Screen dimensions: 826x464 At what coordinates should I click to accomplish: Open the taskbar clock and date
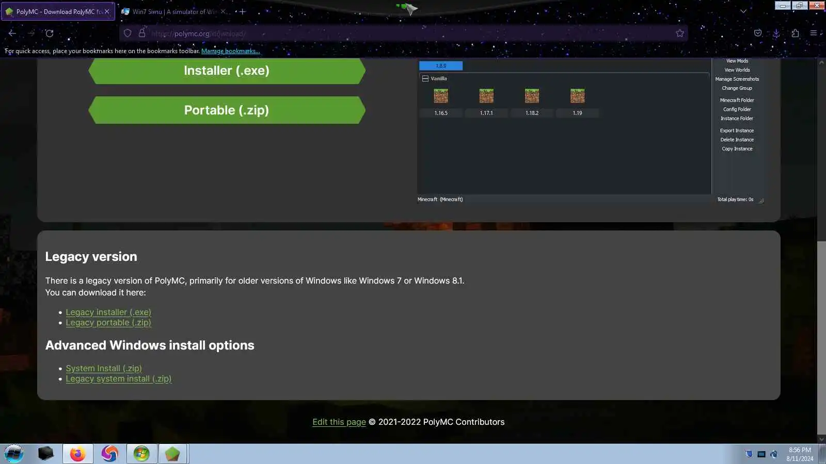[x=800, y=454]
